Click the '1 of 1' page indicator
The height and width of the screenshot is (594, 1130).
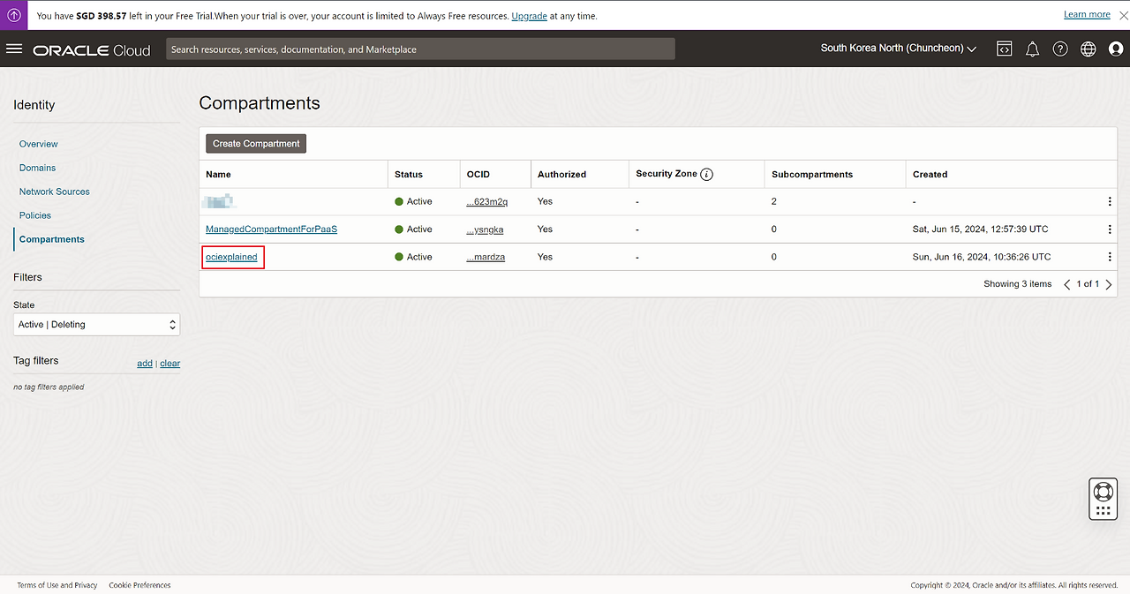pyautogui.click(x=1088, y=284)
